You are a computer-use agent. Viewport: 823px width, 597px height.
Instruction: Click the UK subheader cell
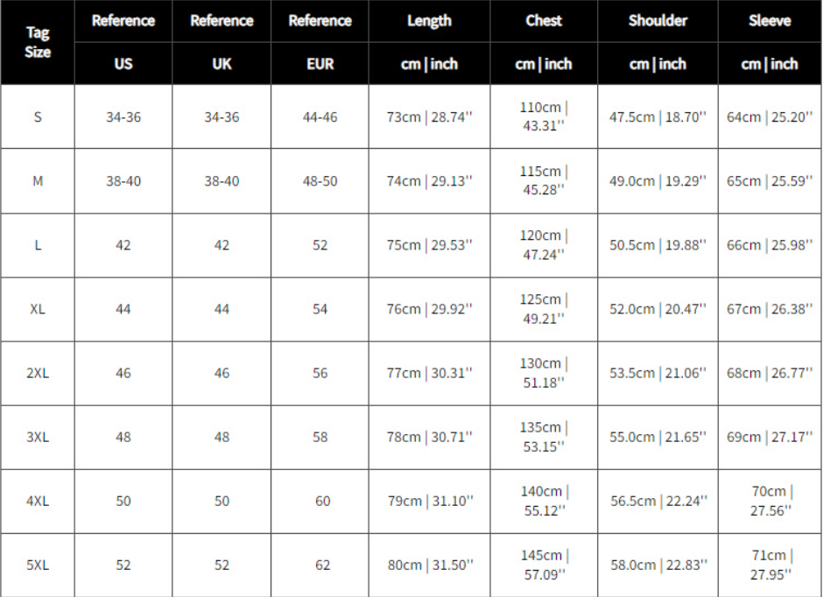pyautogui.click(x=222, y=64)
